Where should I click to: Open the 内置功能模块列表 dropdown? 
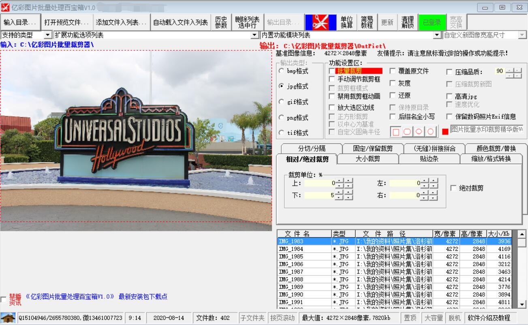click(x=437, y=35)
